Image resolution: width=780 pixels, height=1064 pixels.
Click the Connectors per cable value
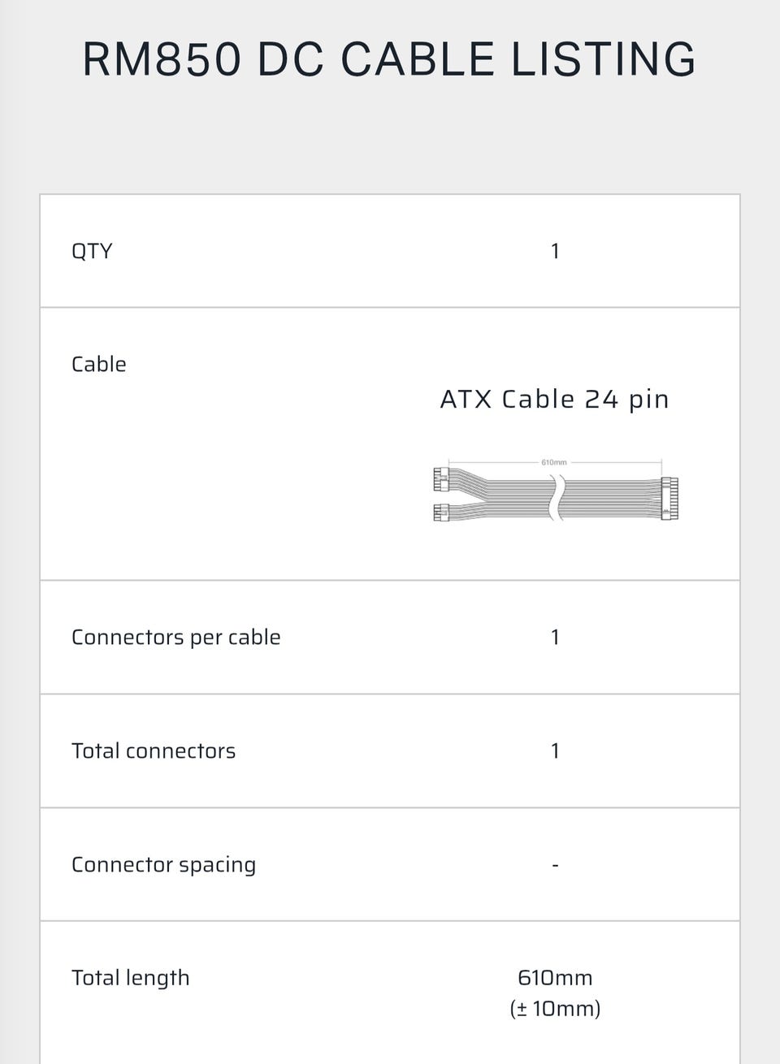[x=555, y=638]
